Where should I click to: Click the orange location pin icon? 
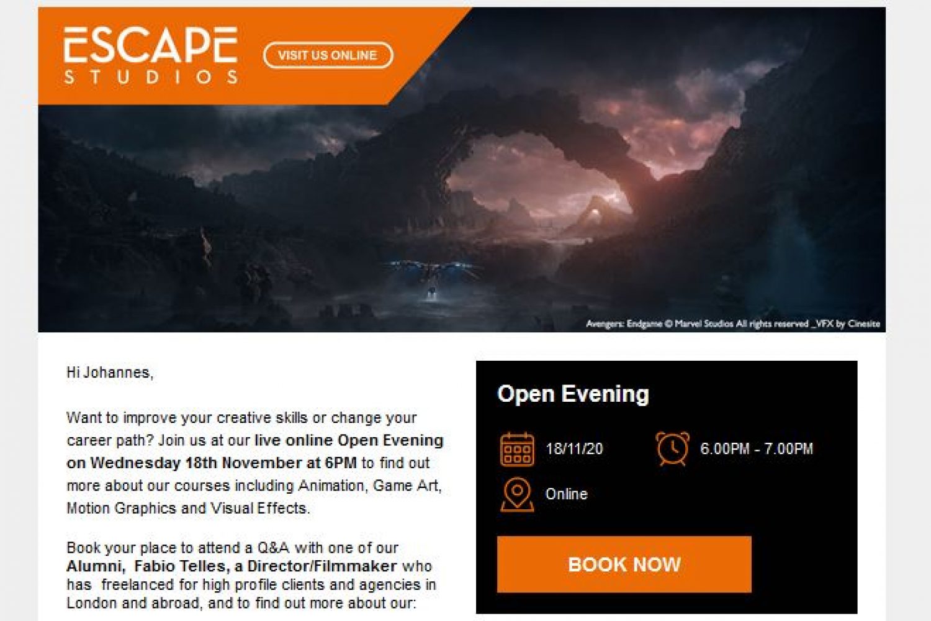516,494
